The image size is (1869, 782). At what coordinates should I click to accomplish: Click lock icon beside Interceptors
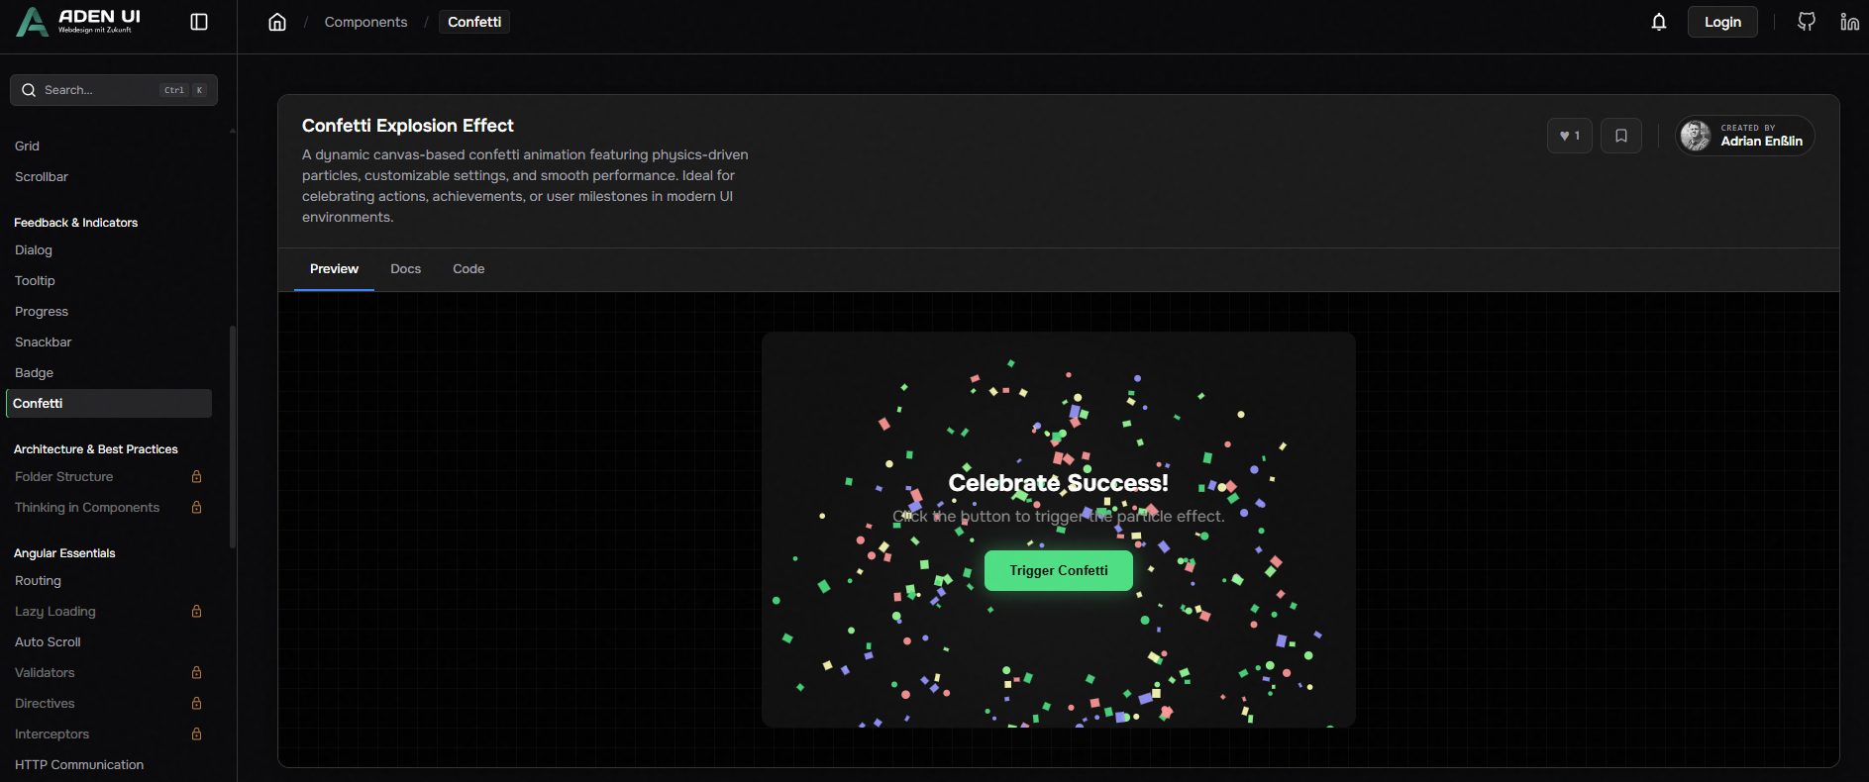pos(196,734)
